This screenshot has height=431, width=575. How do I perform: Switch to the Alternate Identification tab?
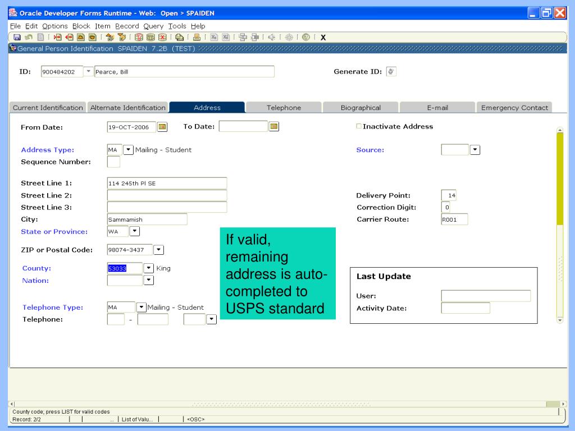tap(127, 107)
